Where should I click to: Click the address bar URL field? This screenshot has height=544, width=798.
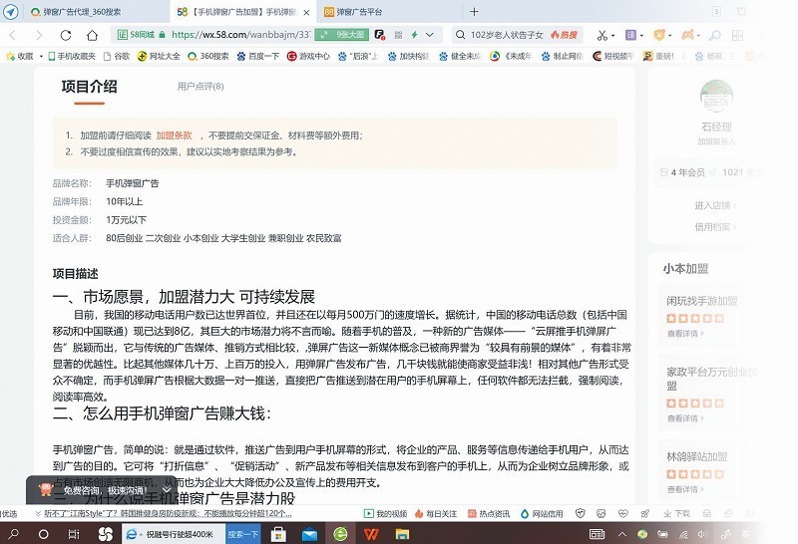(240, 35)
